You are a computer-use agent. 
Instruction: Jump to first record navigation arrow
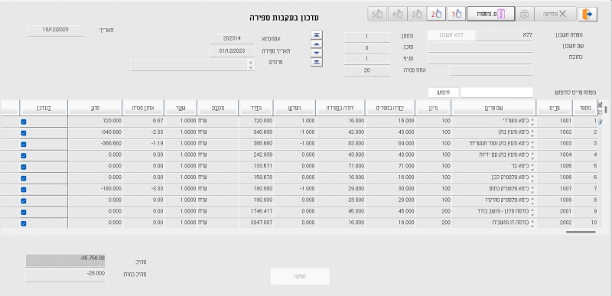(x=317, y=34)
